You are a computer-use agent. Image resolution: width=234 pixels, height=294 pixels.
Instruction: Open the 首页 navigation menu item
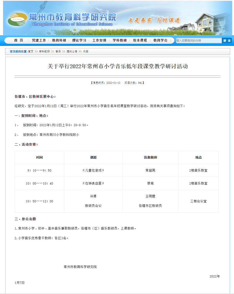point(19,40)
